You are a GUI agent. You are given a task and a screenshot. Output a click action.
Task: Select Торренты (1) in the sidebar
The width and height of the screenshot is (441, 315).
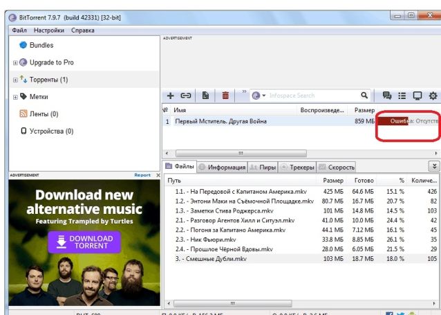[48, 80]
